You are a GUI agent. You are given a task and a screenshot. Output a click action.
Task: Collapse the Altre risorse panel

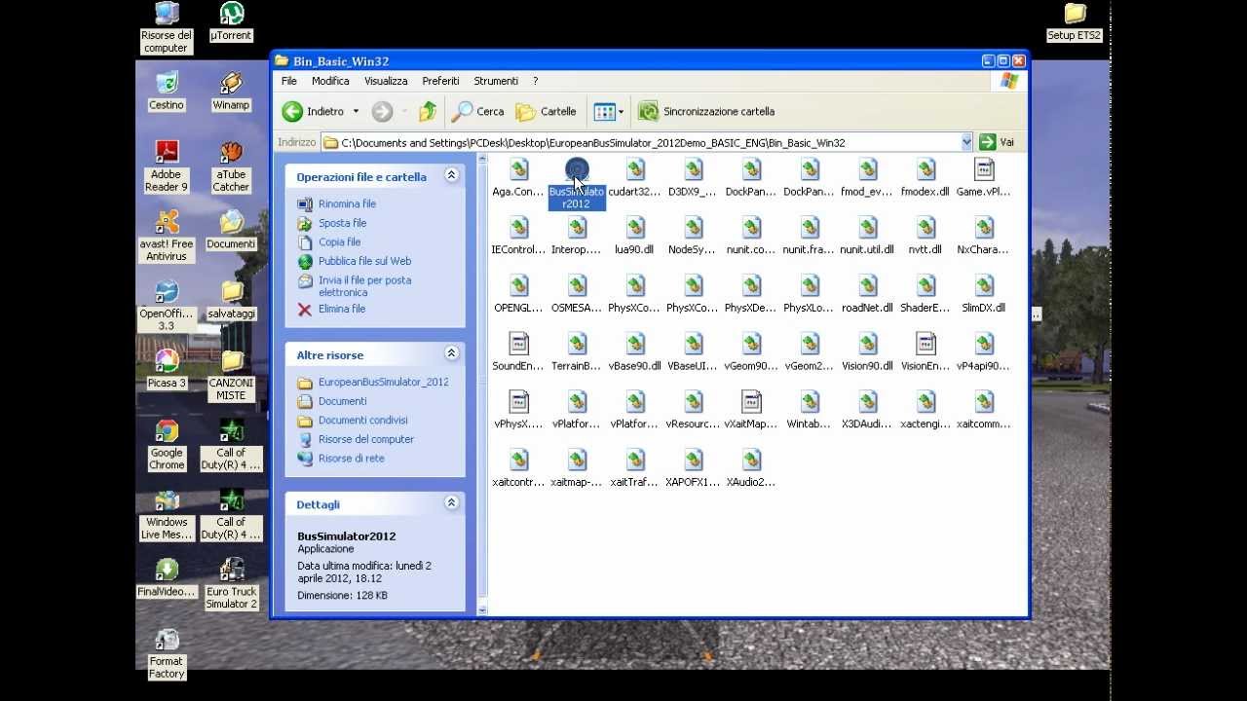point(451,354)
